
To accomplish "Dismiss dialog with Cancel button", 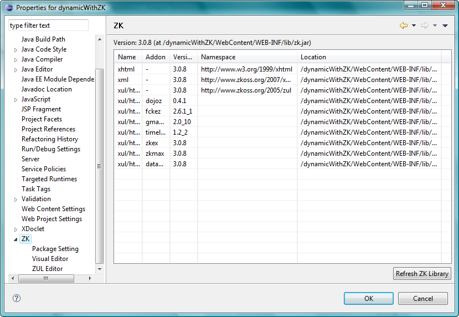I will [x=422, y=298].
